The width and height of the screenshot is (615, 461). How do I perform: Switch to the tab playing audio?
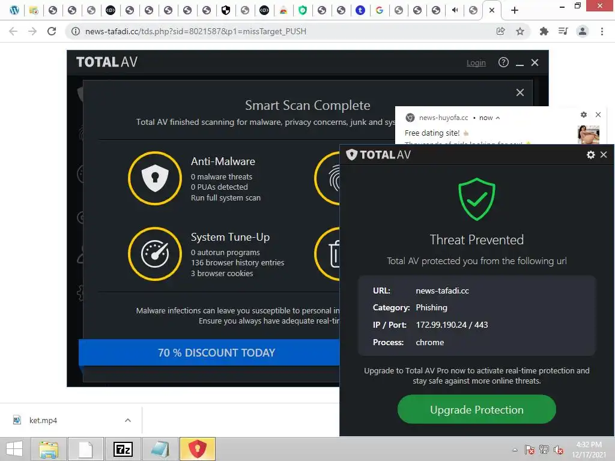coord(455,10)
